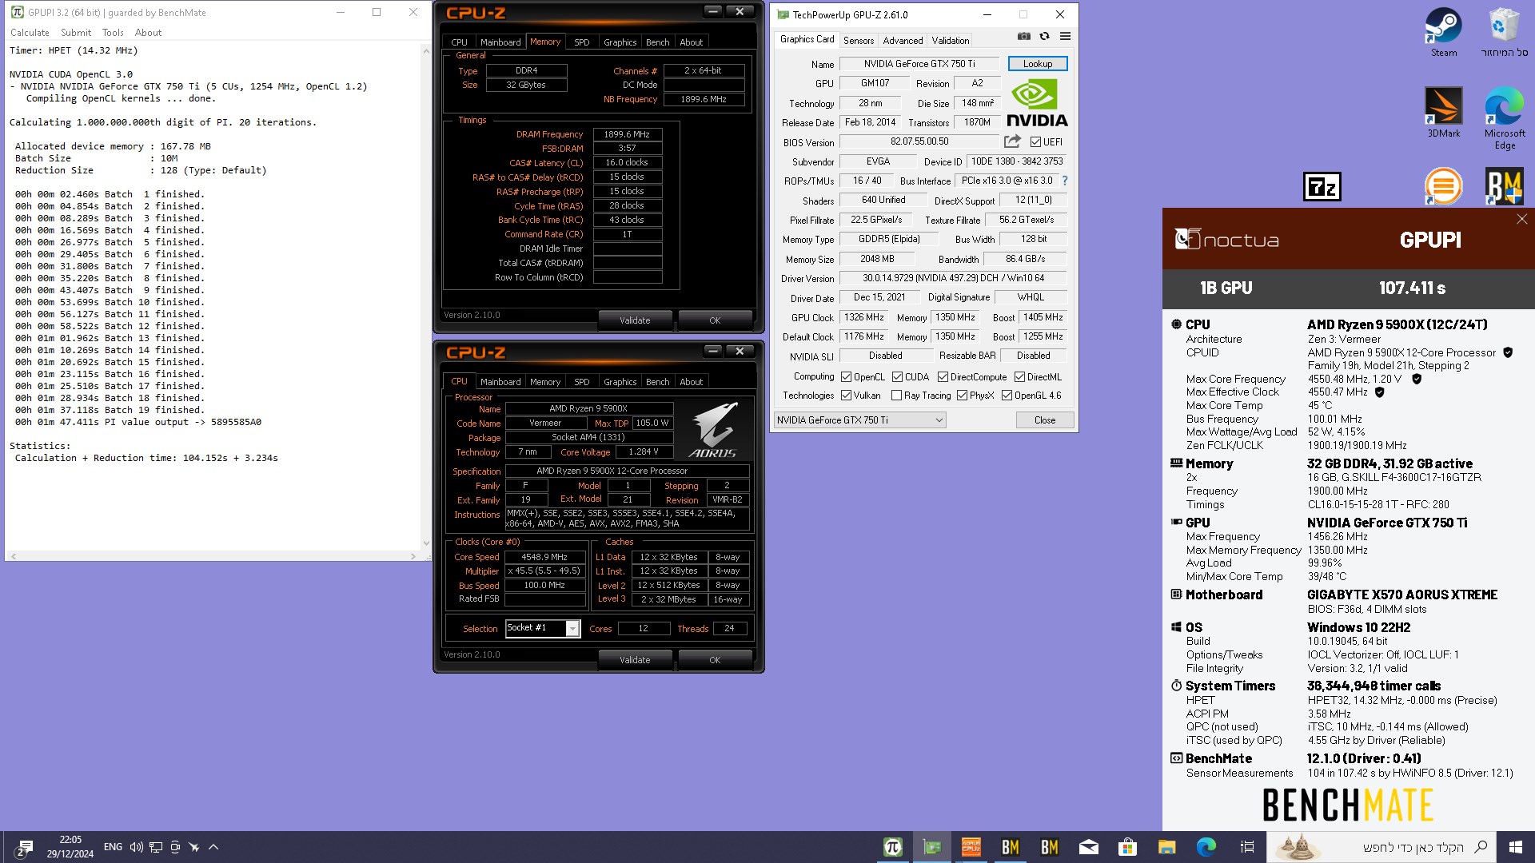The width and height of the screenshot is (1535, 863).
Task: Switch to the Advanced tab in GPU-Z
Action: click(903, 41)
